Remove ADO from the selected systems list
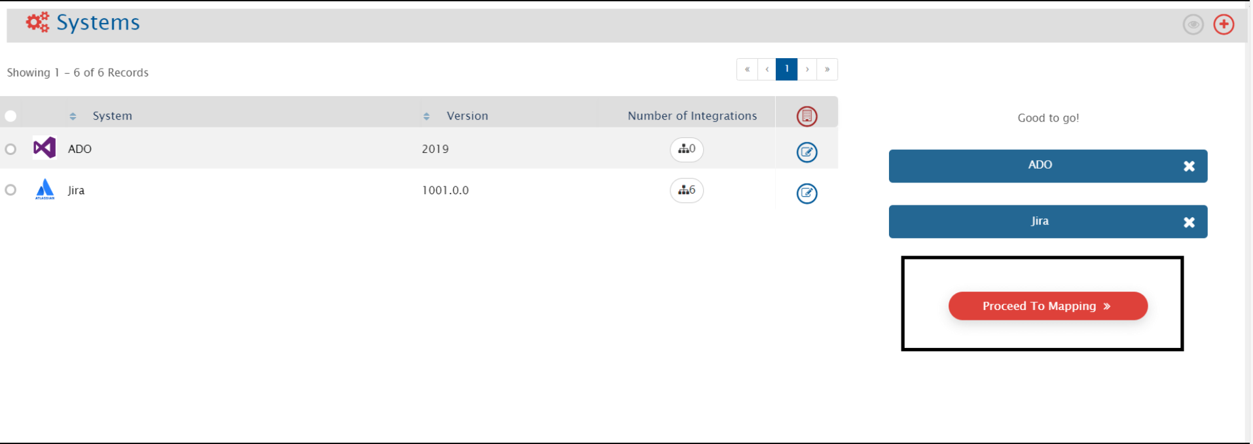Screen dimensions: 1253x444 click(1189, 166)
